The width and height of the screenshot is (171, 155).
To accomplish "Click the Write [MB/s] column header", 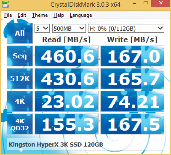I will 132,39.
